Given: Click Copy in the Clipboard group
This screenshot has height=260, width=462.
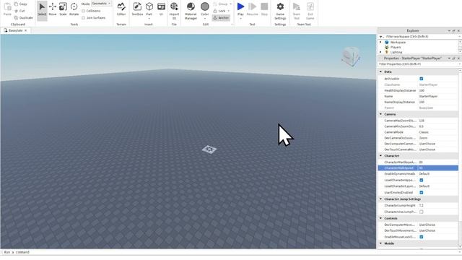Looking at the screenshot, I should 21,4.
